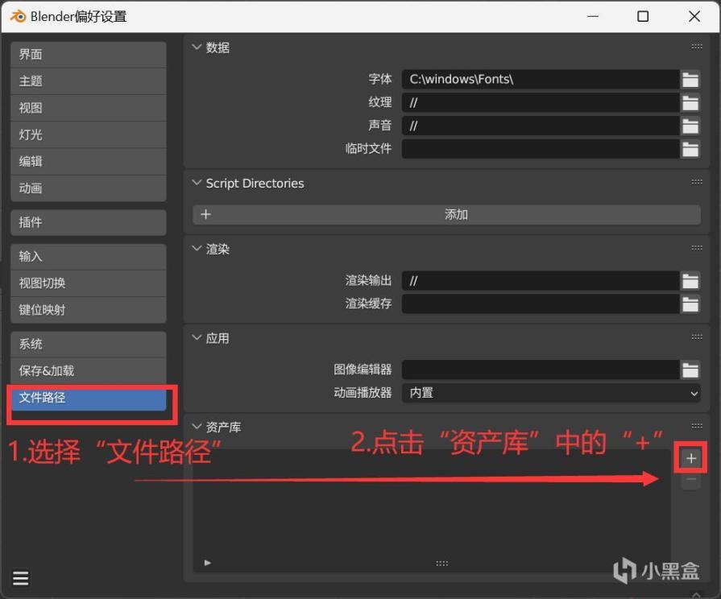Click the drag grip of 应用 panel
Image resolution: width=721 pixels, height=599 pixels.
(697, 337)
